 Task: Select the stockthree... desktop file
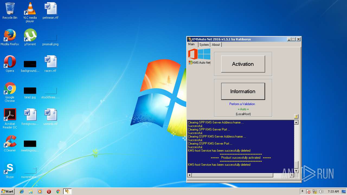tap(50, 93)
